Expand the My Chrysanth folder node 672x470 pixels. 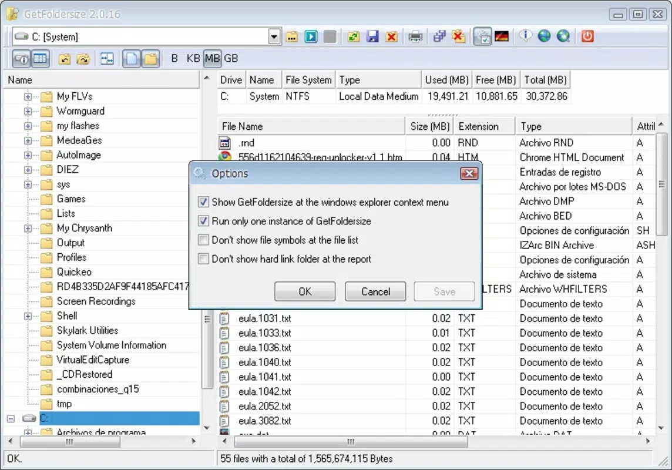[x=28, y=229]
